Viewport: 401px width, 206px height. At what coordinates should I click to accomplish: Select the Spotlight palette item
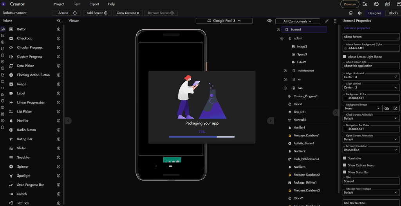pyautogui.click(x=23, y=176)
